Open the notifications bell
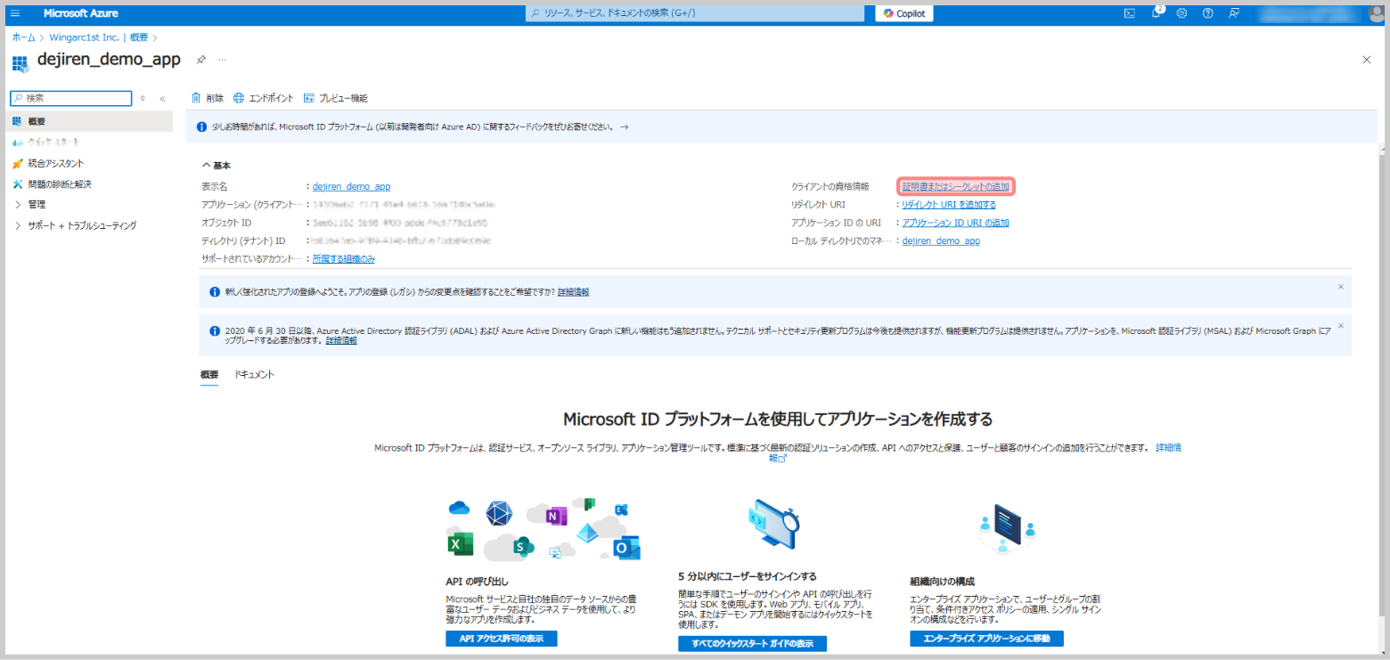1390x660 pixels. (x=1156, y=13)
